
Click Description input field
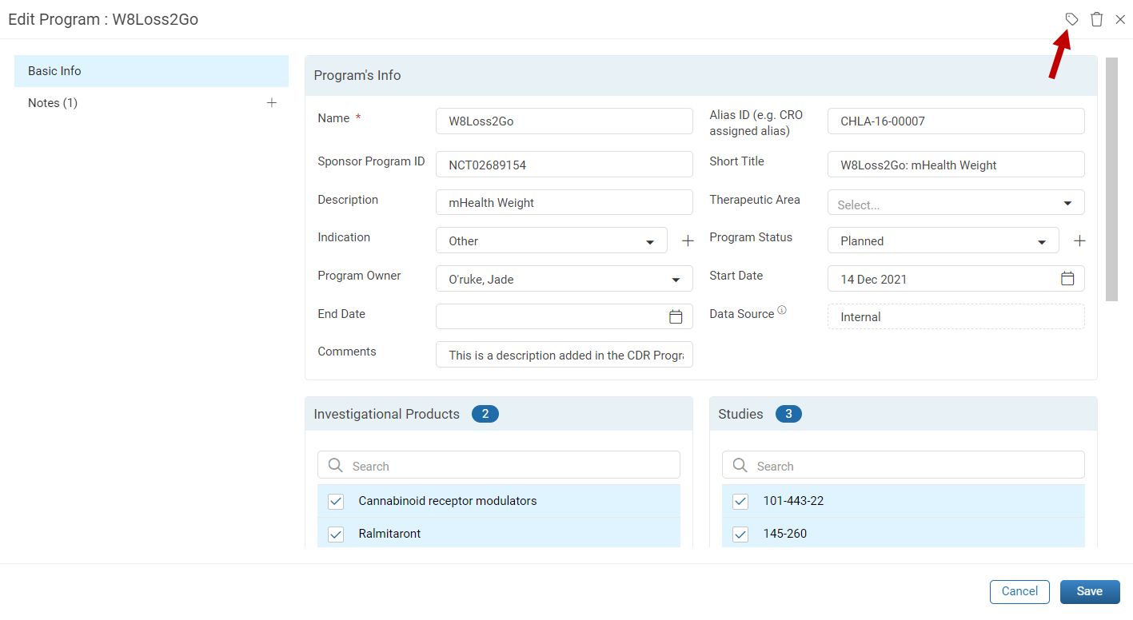[564, 202]
